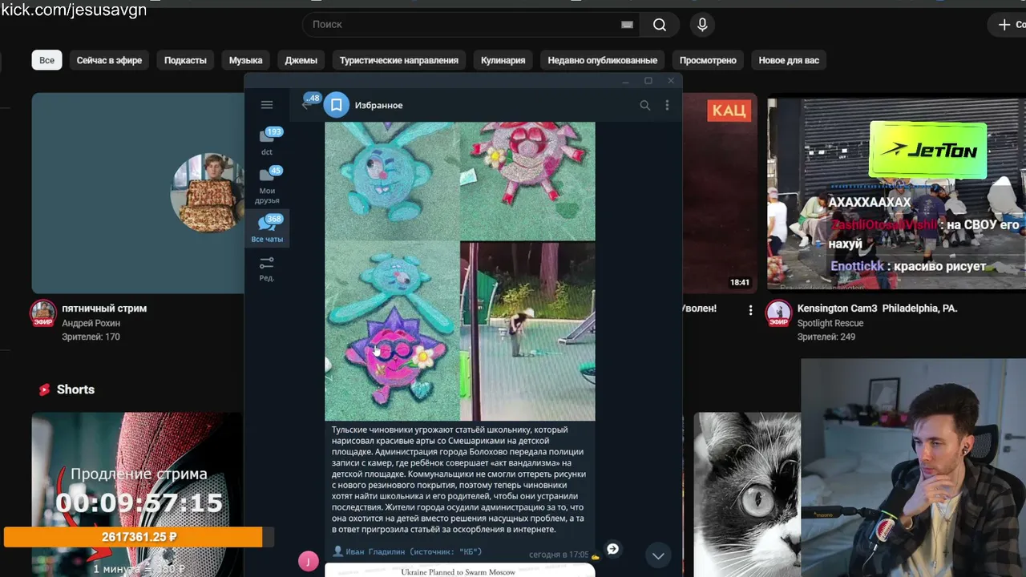
Task: Go back using the Telegram back arrow
Action: click(x=305, y=105)
